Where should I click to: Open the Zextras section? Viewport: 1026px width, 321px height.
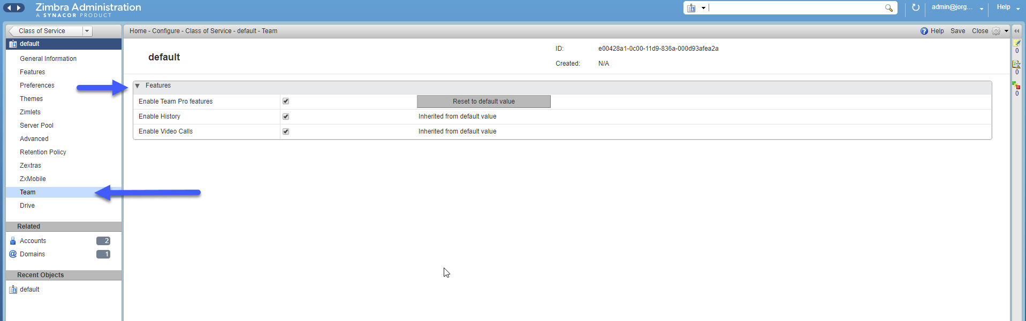31,166
